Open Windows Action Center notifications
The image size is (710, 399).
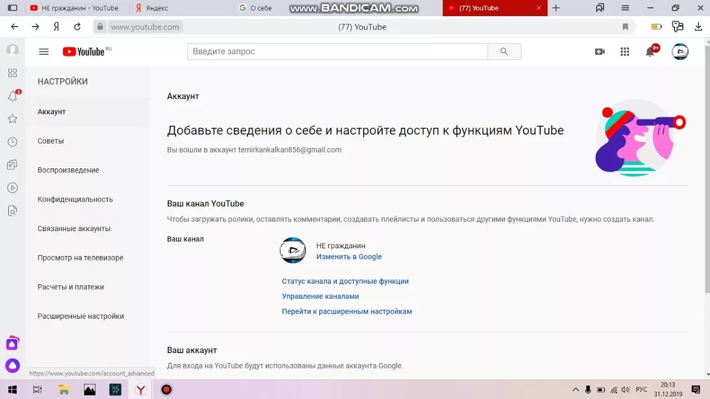[696, 390]
